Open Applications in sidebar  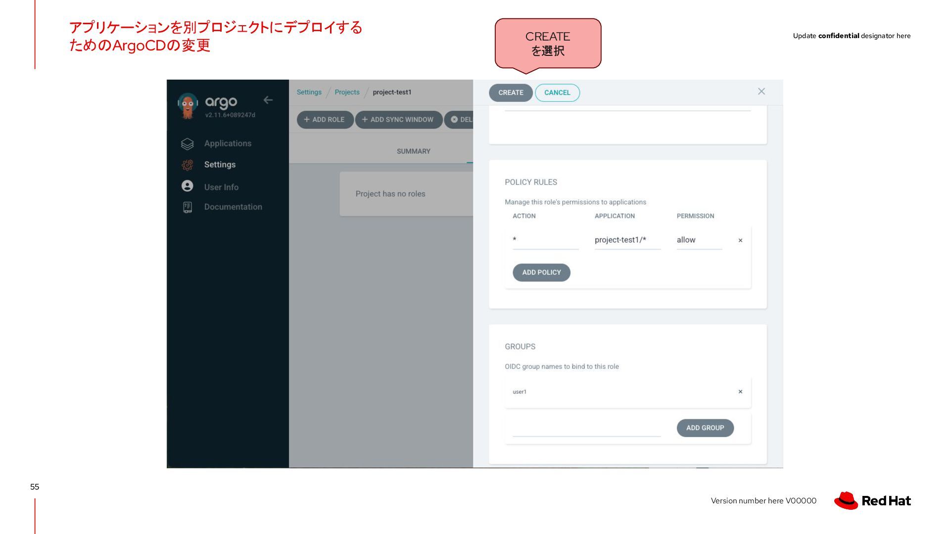228,143
